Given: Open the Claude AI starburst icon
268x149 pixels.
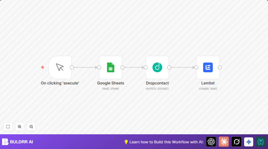Looking at the screenshot, I should tap(224, 142).
